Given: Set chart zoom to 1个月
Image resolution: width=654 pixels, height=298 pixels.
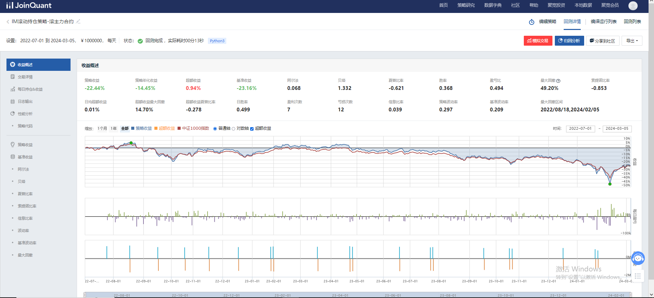Looking at the screenshot, I should [x=102, y=128].
